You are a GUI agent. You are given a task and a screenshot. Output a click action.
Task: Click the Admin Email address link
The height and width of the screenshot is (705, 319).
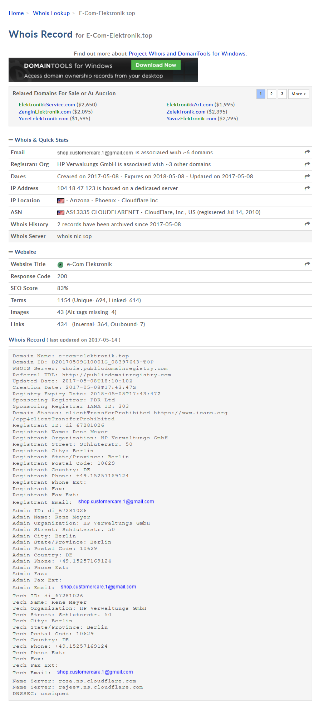tap(98, 587)
